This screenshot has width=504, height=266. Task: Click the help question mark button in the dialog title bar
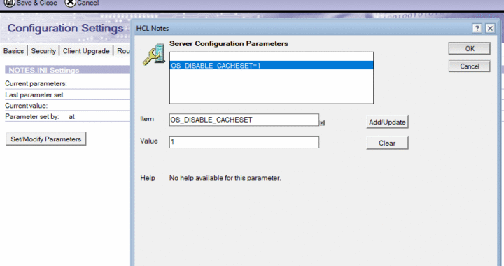click(477, 29)
